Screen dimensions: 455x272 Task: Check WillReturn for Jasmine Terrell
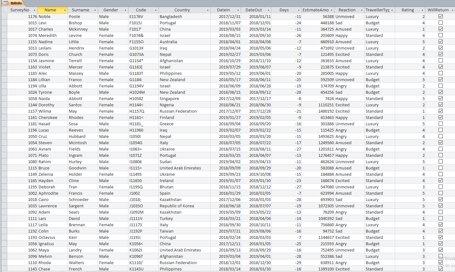[440, 61]
